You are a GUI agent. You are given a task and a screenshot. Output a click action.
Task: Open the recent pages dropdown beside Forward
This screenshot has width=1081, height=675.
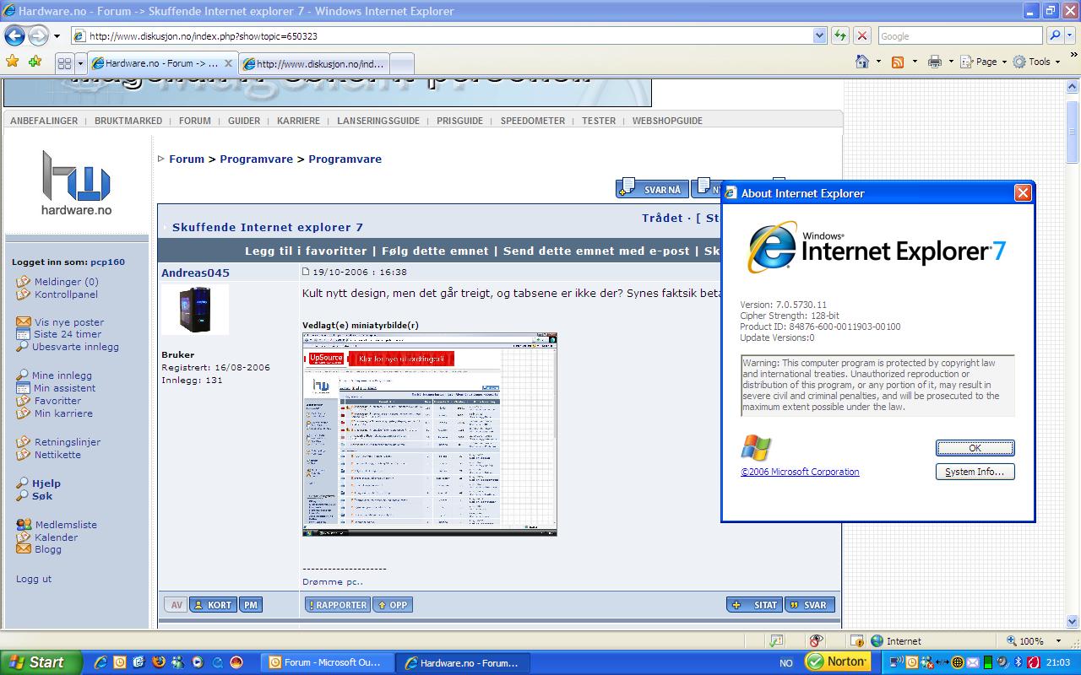click(x=57, y=36)
